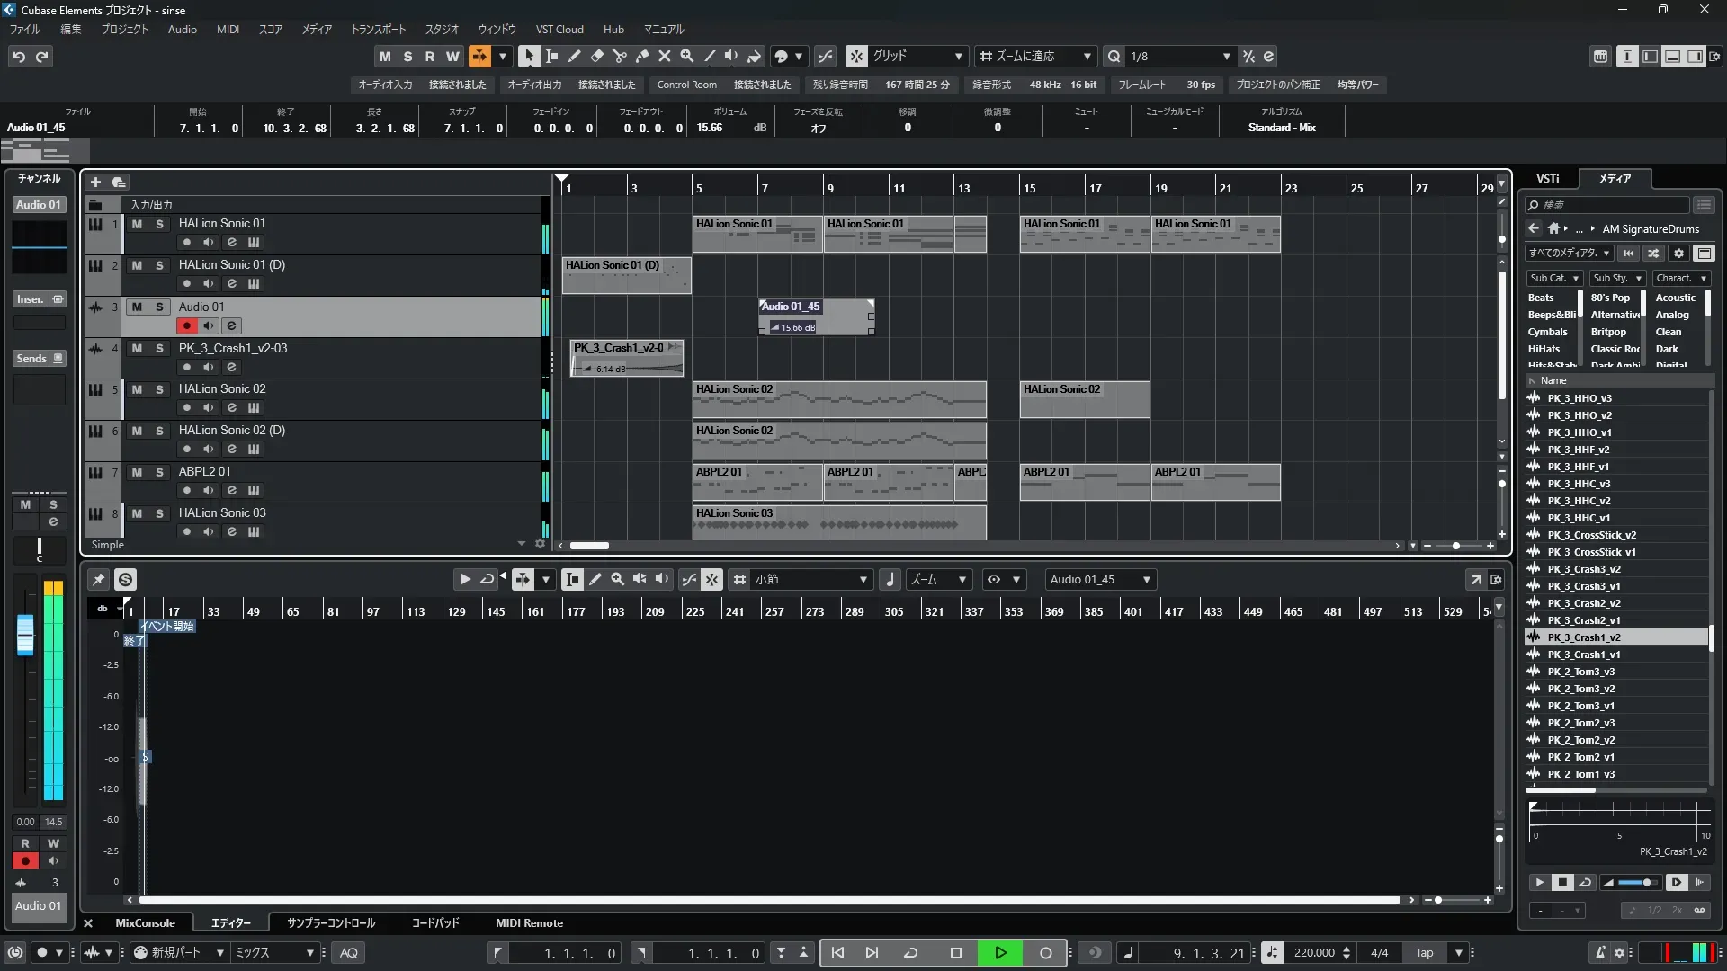
Task: Select the Glue tool
Action: pos(642,56)
